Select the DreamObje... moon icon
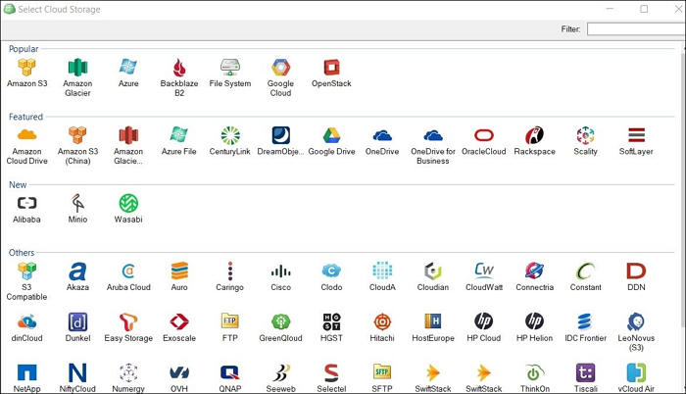 click(x=280, y=140)
